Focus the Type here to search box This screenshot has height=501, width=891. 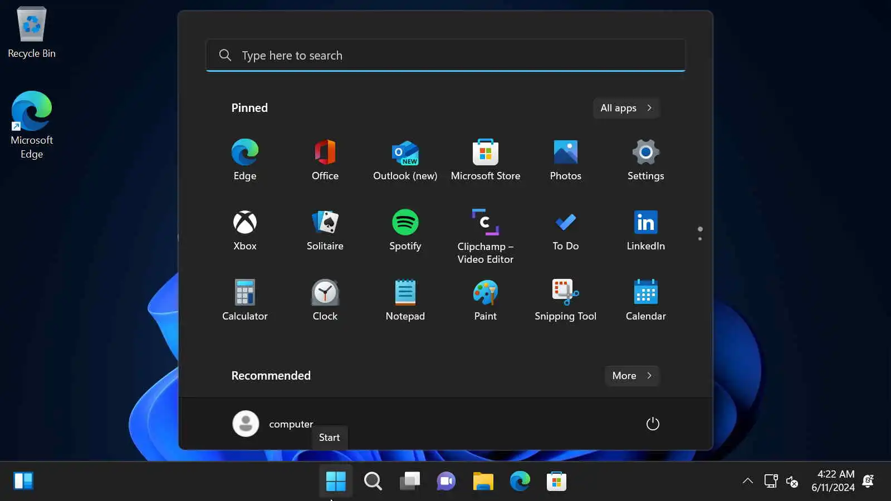pos(445,55)
